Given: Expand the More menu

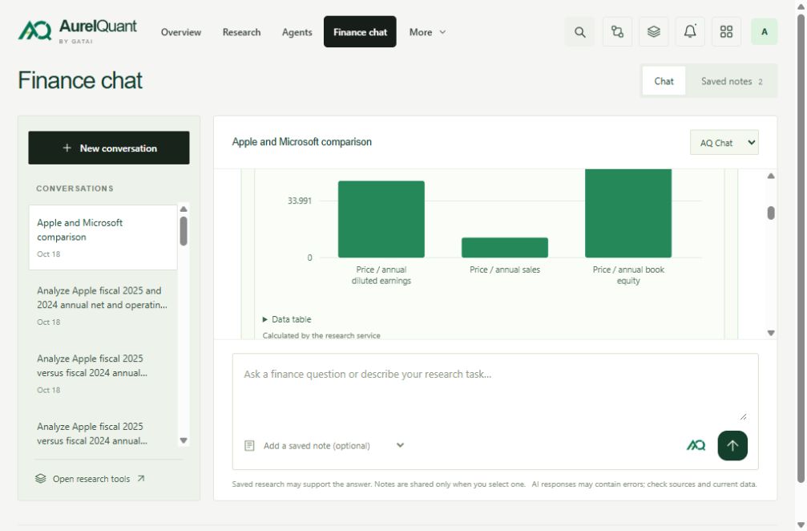Looking at the screenshot, I should point(428,32).
